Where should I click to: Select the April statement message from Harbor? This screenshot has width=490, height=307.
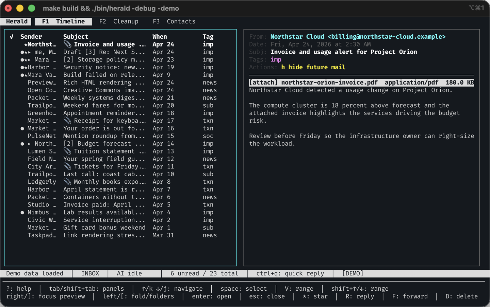point(120,189)
